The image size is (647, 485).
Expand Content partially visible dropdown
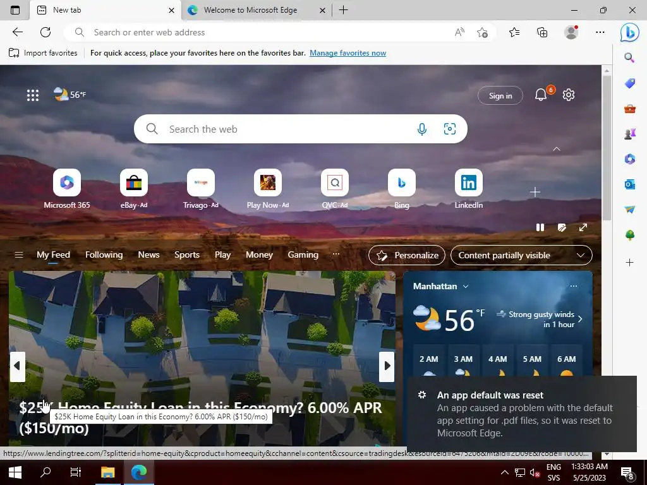pos(521,255)
